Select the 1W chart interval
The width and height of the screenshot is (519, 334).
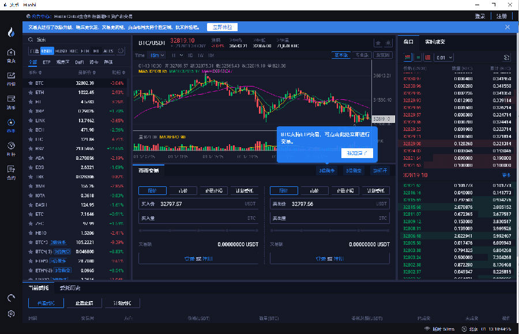pyautogui.click(x=201, y=55)
